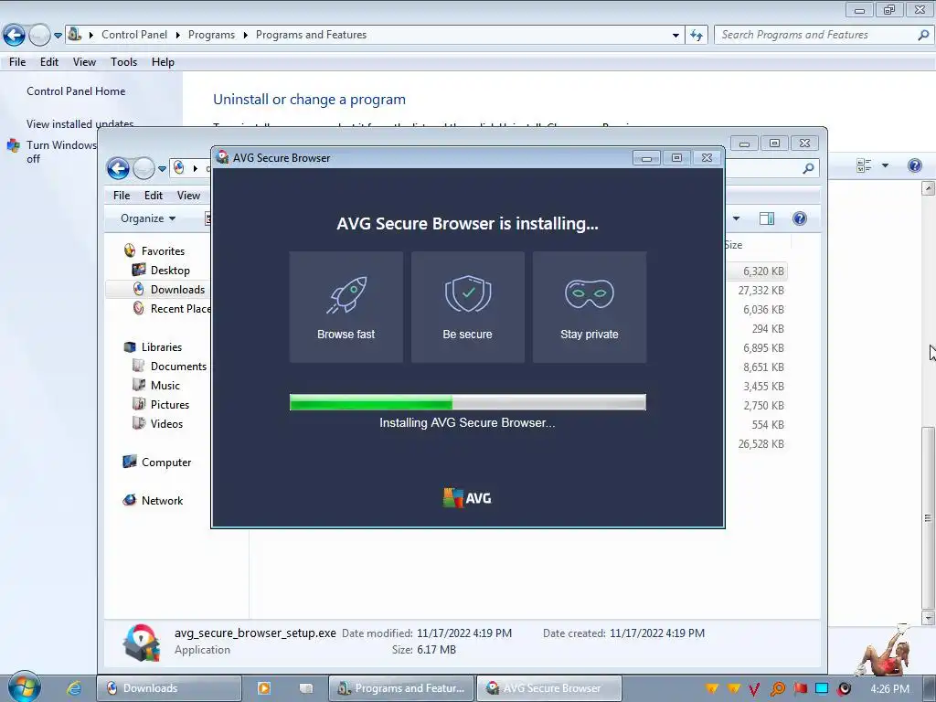Click AVG Secure Browser title bar icon
936x702 pixels.
pos(223,157)
